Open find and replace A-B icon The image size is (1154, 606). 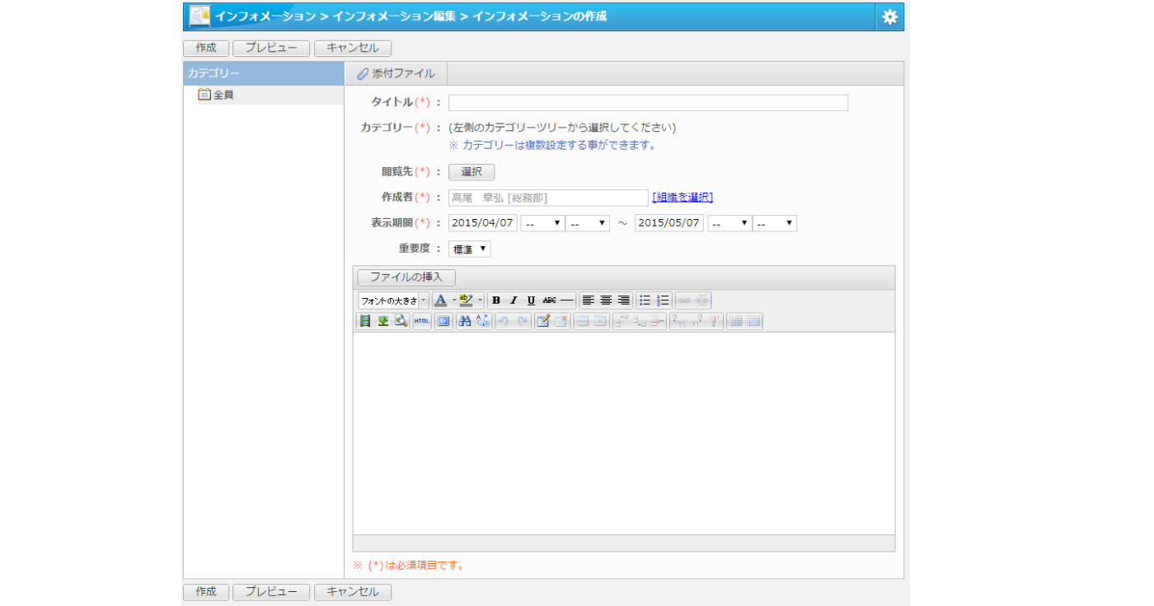pyautogui.click(x=483, y=321)
